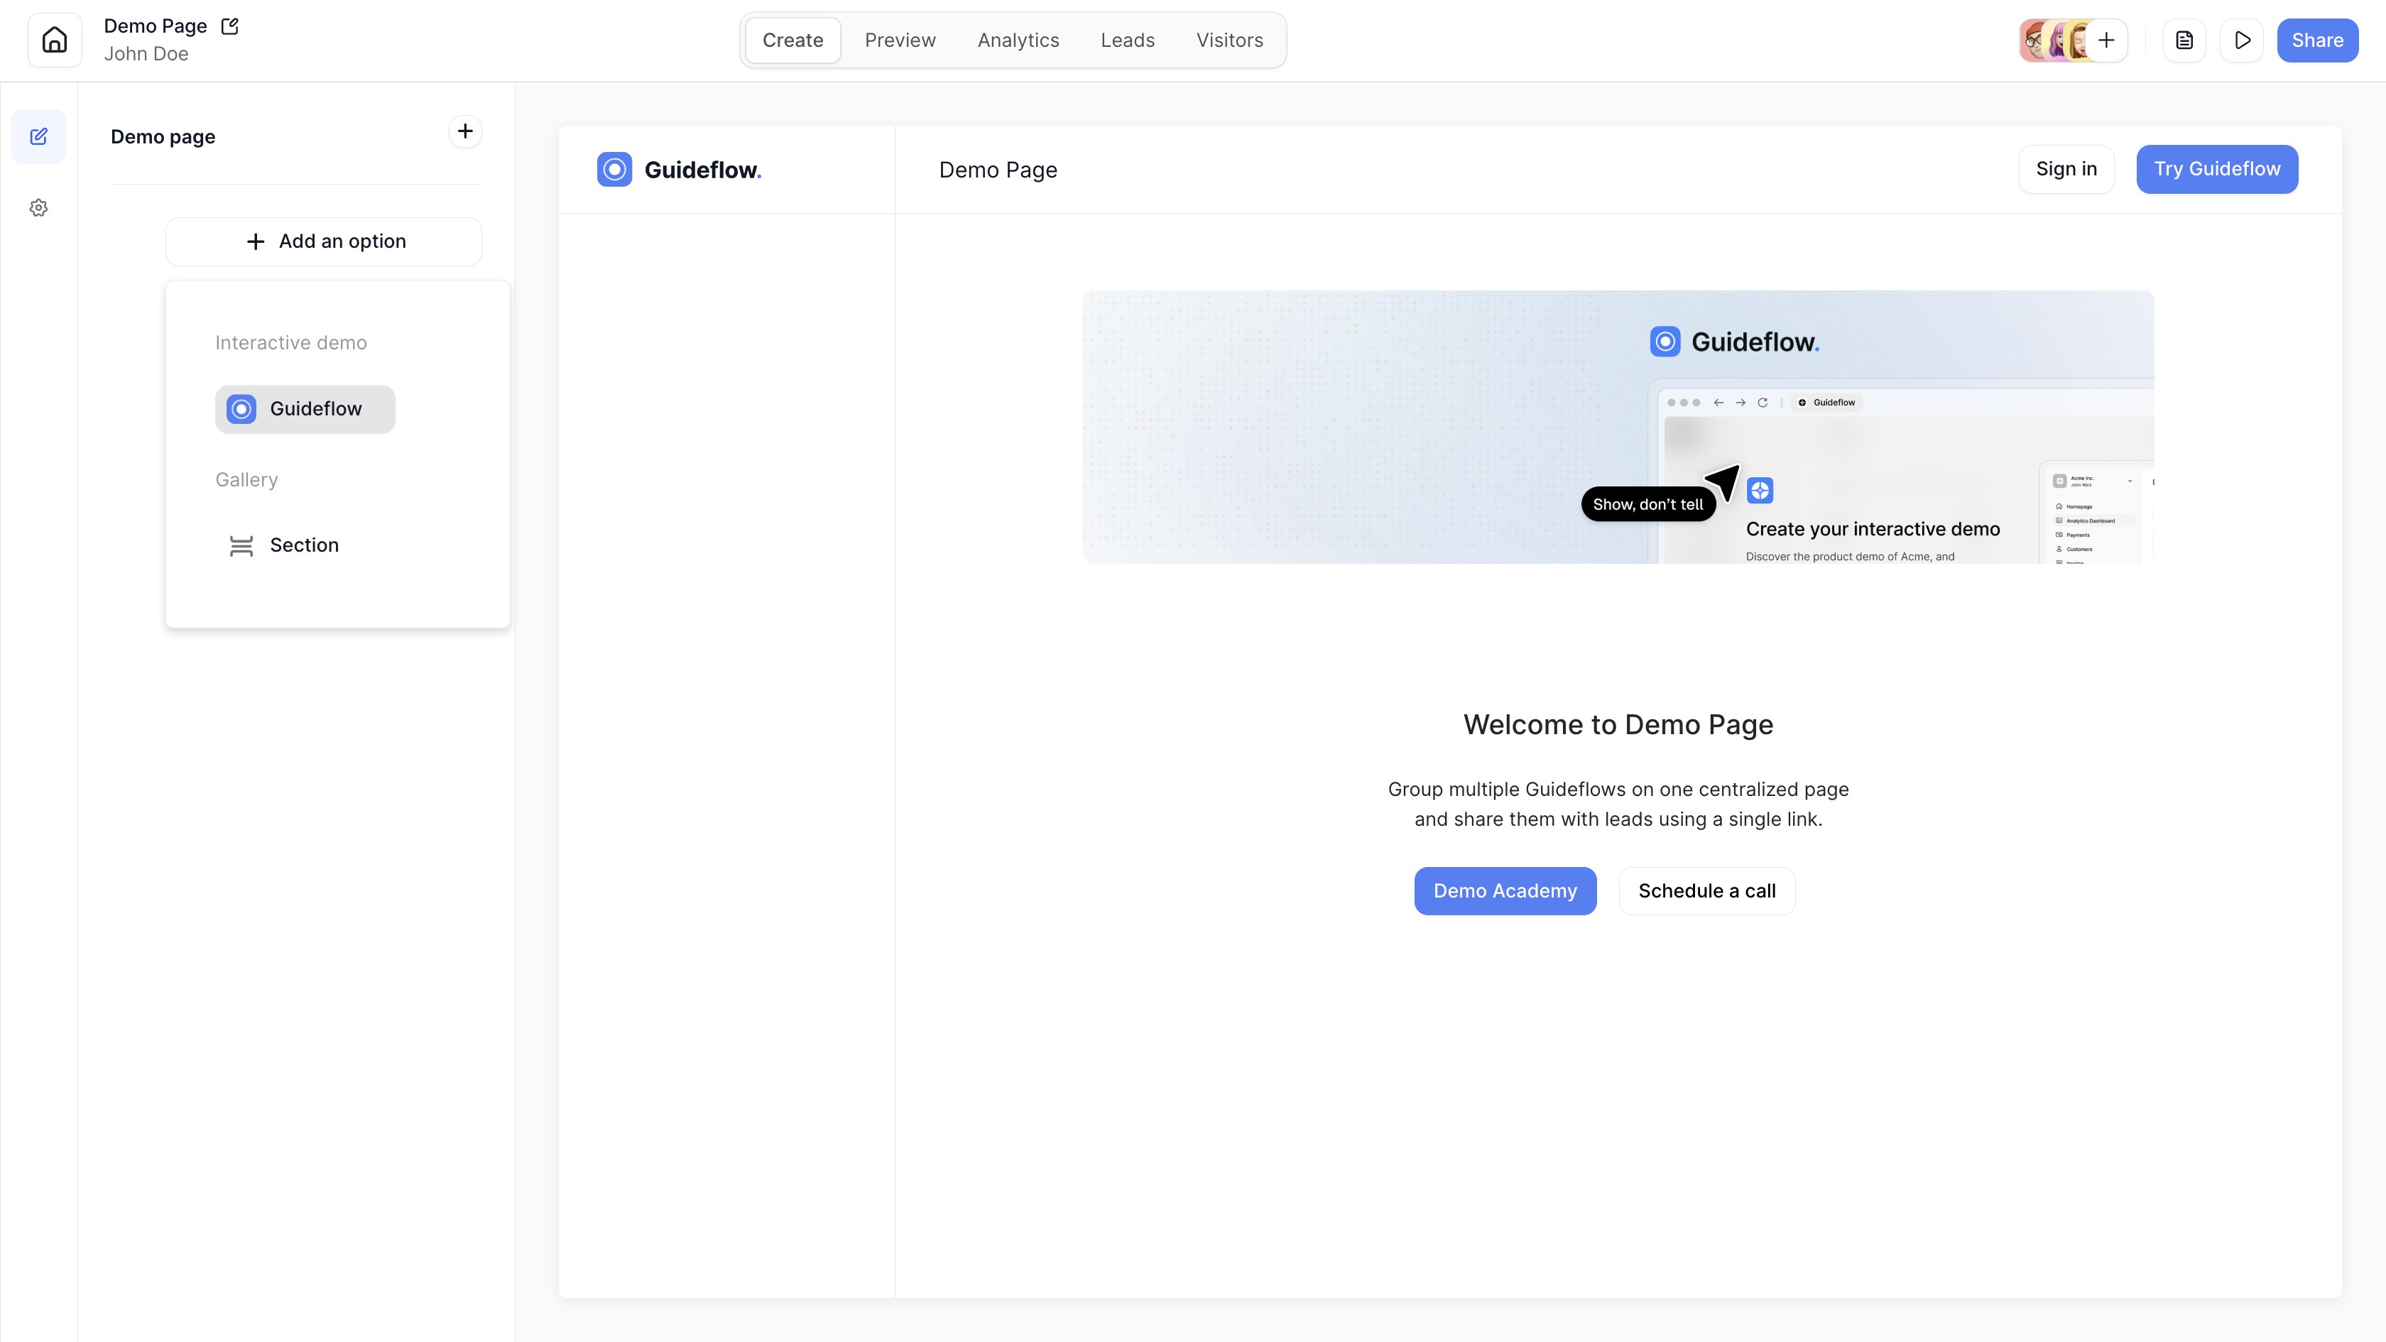Click the blue Share button

coord(2316,40)
